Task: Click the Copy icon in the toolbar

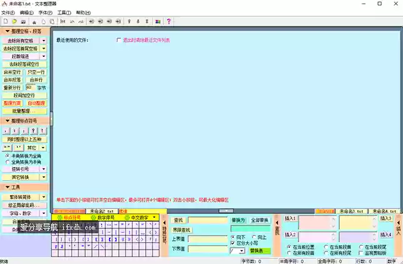Action: pyautogui.click(x=43, y=21)
